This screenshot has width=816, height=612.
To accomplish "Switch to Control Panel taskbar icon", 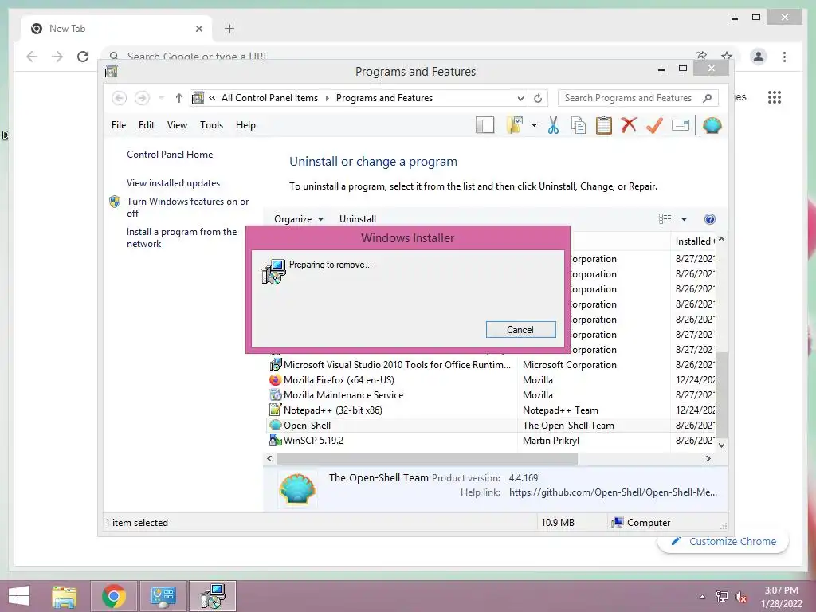I will click(x=163, y=596).
